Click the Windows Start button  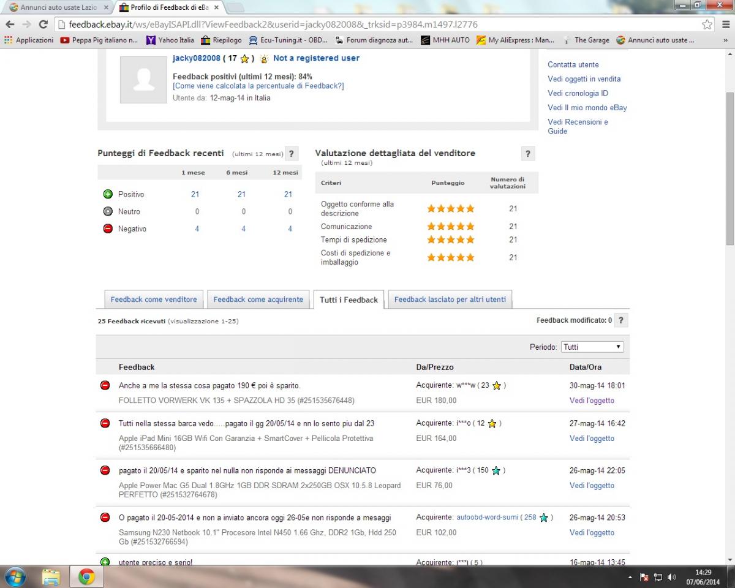15,577
